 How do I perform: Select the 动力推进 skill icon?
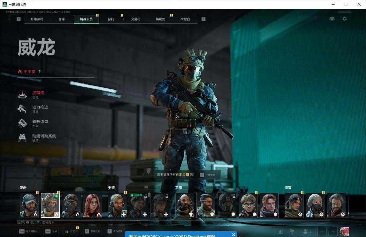tap(23, 109)
